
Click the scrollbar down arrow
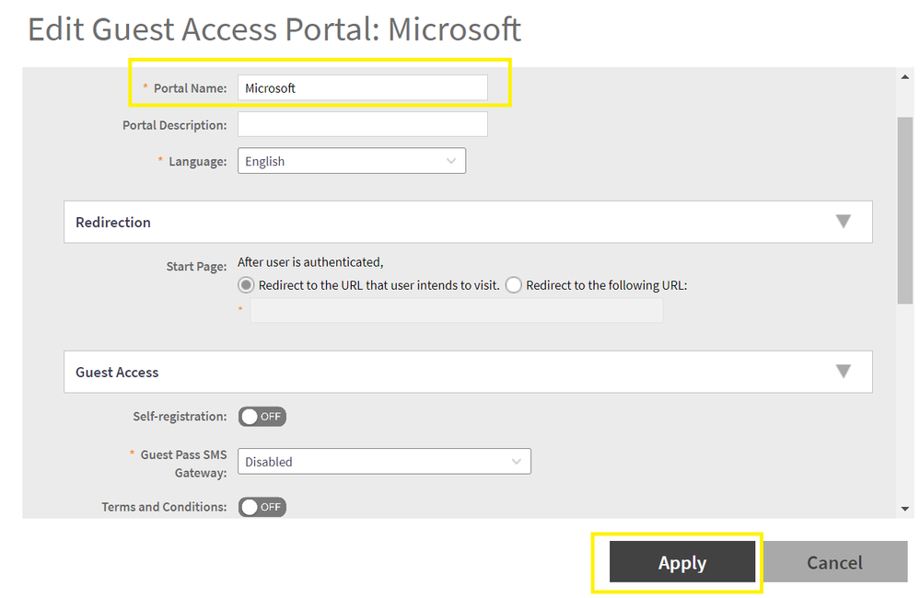(x=905, y=509)
